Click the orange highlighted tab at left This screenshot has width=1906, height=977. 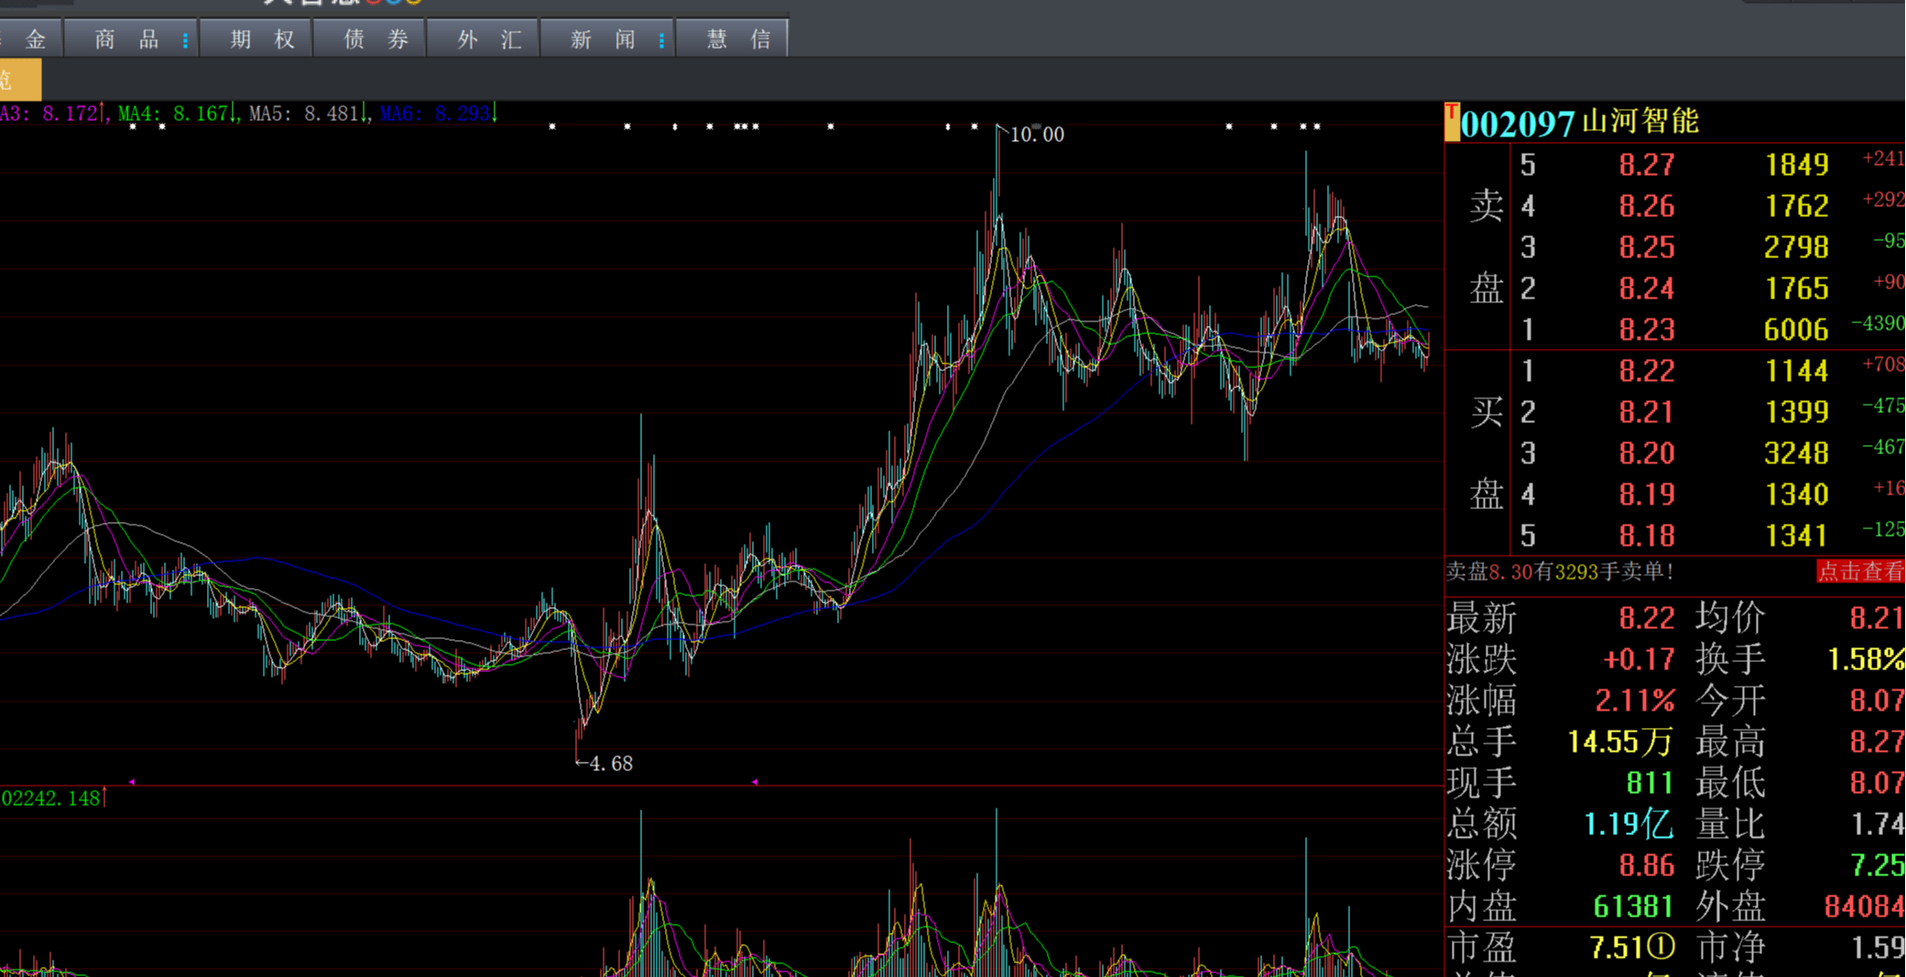(19, 80)
